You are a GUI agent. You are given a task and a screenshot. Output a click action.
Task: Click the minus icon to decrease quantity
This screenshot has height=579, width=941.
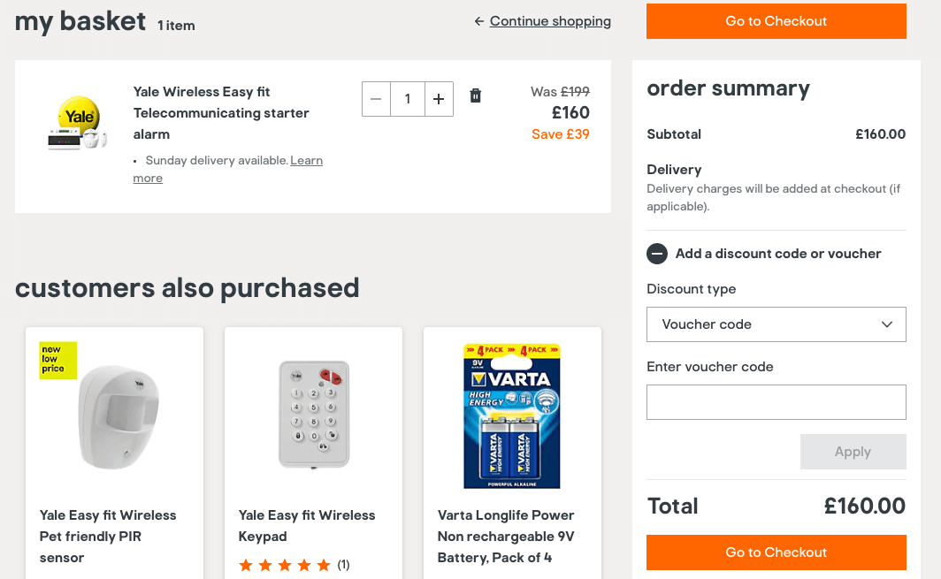376,98
